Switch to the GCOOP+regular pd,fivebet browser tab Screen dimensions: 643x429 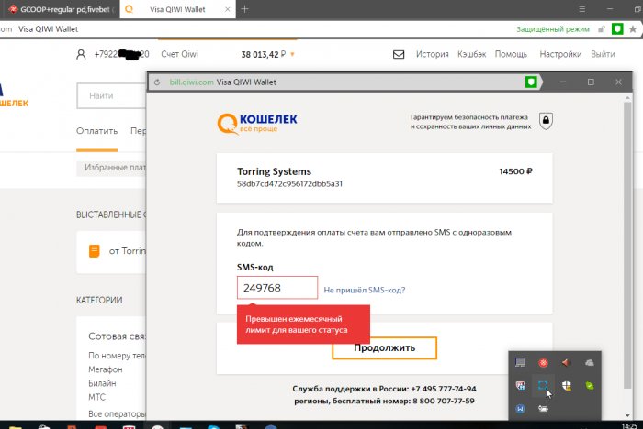click(61, 9)
